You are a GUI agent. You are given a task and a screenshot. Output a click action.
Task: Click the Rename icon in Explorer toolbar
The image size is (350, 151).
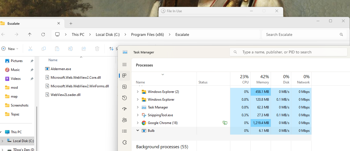point(70,49)
